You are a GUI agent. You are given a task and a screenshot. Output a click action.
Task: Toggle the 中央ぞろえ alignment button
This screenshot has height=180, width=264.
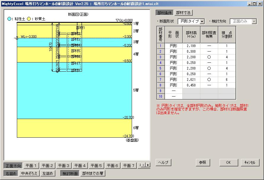point(29,173)
